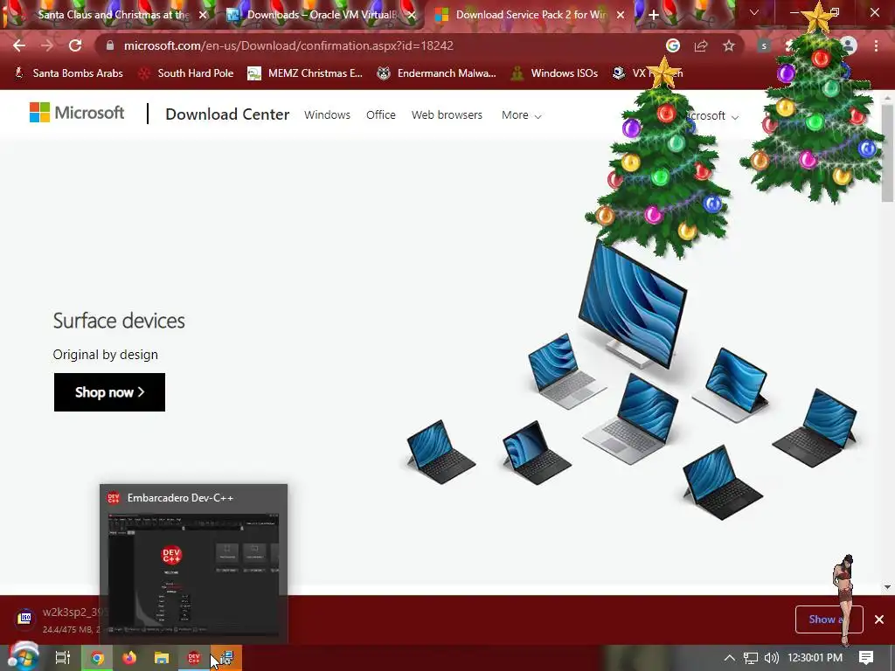Switch to Downloads – Oracle VM VirtualBox tab
895x671 pixels.
(321, 15)
